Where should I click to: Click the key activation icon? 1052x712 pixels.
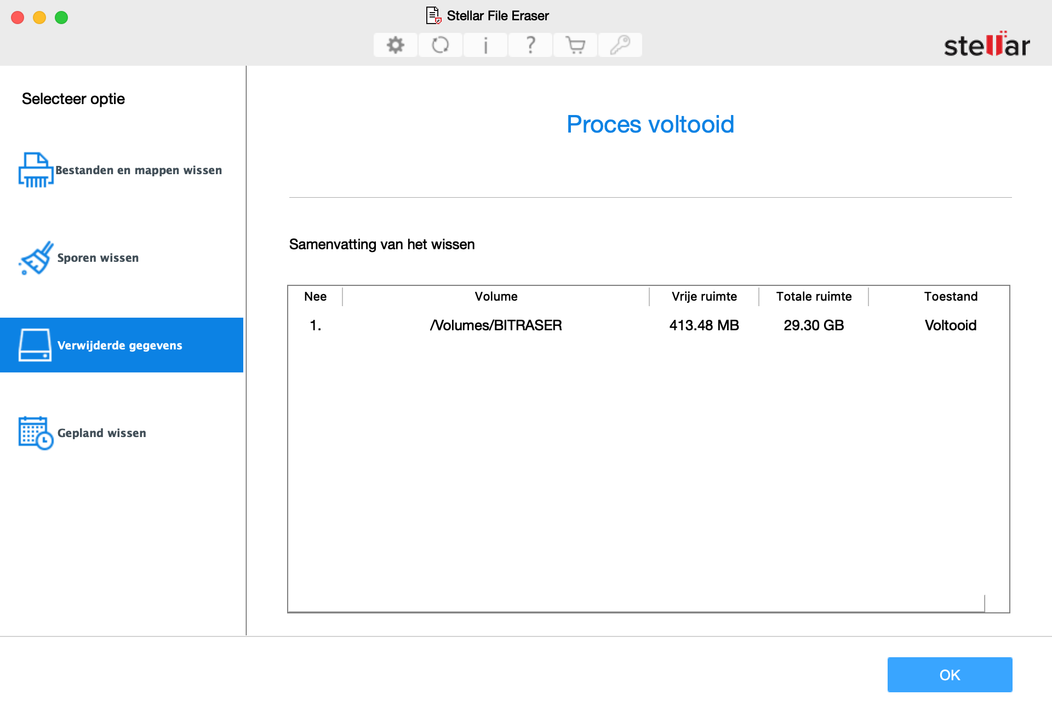point(620,45)
